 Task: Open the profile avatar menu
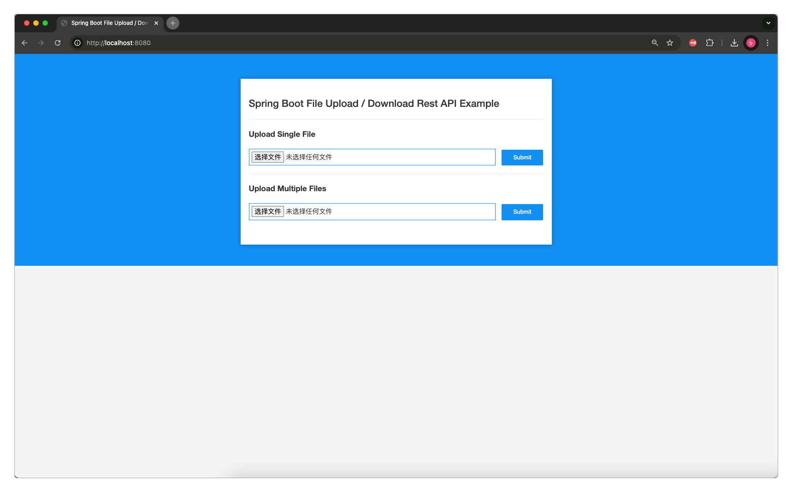[751, 43]
